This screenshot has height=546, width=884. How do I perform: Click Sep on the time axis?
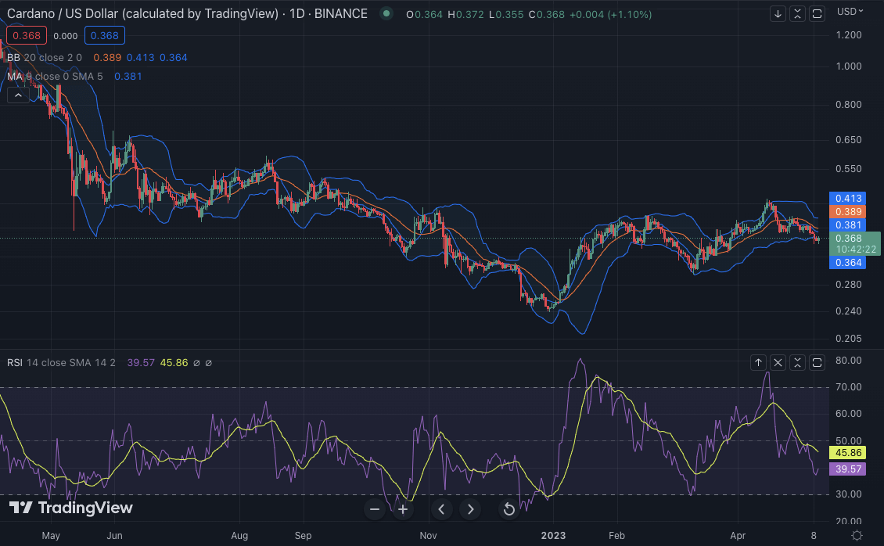(303, 536)
